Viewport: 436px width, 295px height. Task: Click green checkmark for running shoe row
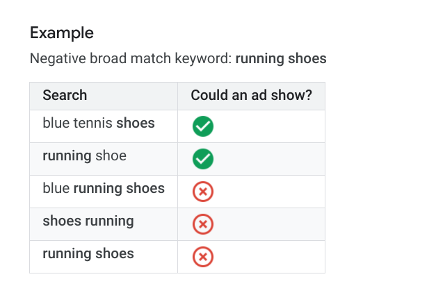(203, 159)
